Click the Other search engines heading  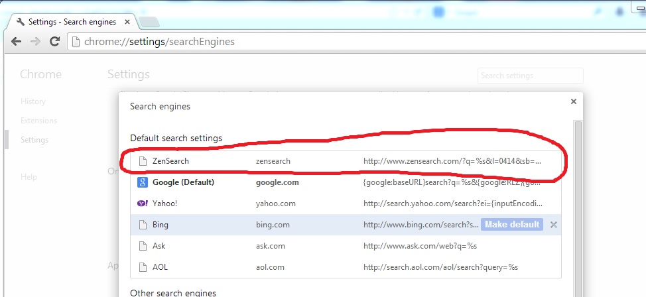tap(173, 293)
